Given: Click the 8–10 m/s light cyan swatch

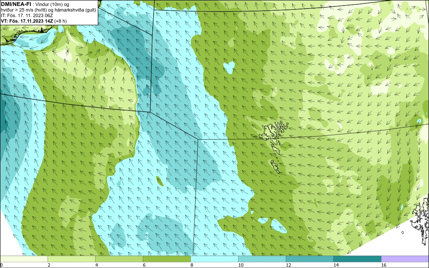Looking at the screenshot, I should click(x=214, y=259).
